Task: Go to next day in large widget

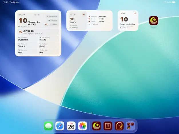Action: pyautogui.click(x=39, y=15)
